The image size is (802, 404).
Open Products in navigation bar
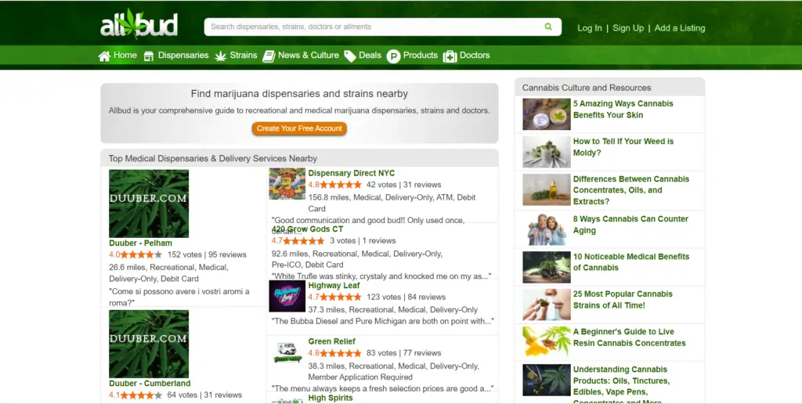point(421,56)
